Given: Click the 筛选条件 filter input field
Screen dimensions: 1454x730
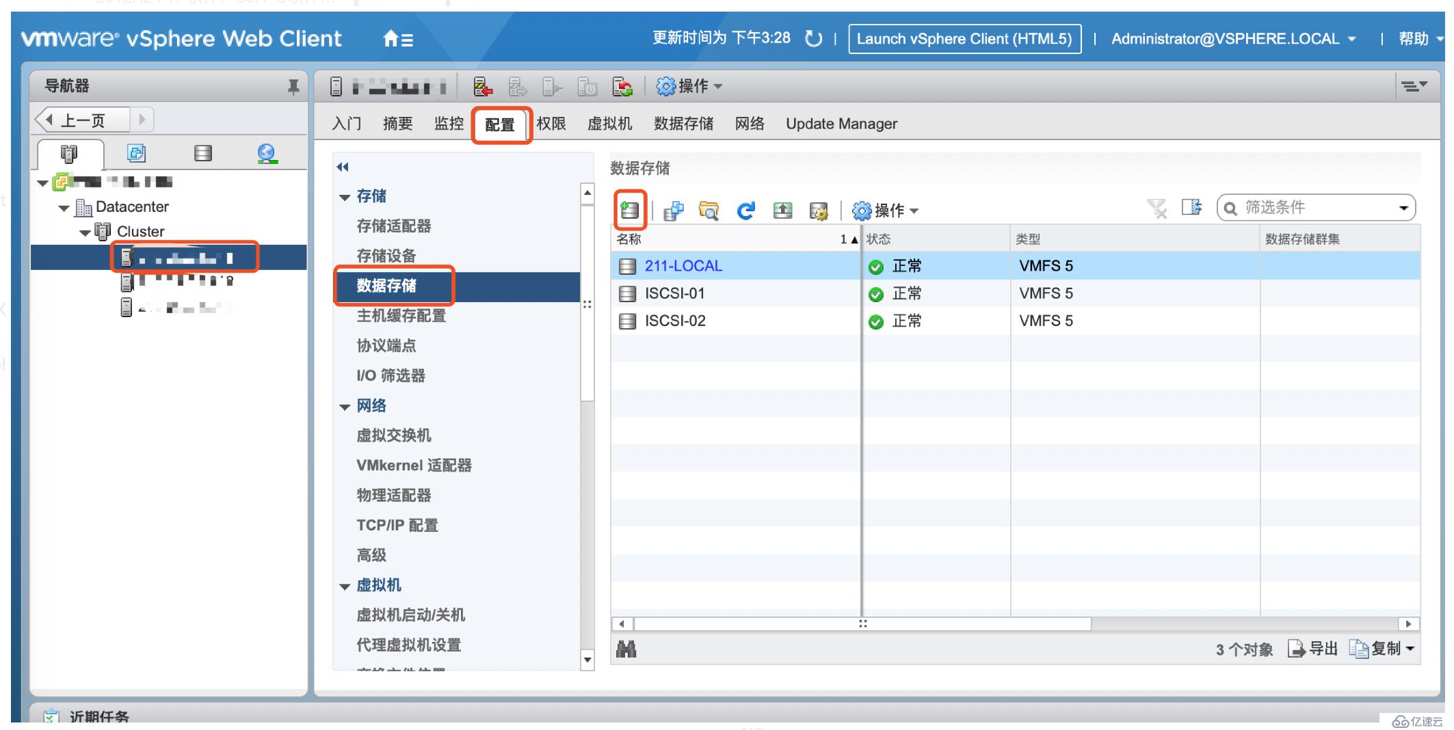Looking at the screenshot, I should tap(1314, 208).
